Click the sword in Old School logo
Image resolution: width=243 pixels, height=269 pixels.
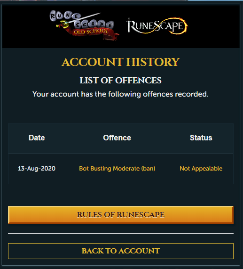coord(80,20)
